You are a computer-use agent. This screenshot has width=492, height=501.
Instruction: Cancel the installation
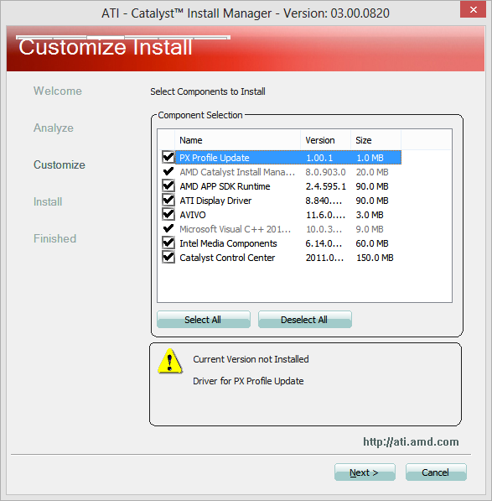coord(436,472)
